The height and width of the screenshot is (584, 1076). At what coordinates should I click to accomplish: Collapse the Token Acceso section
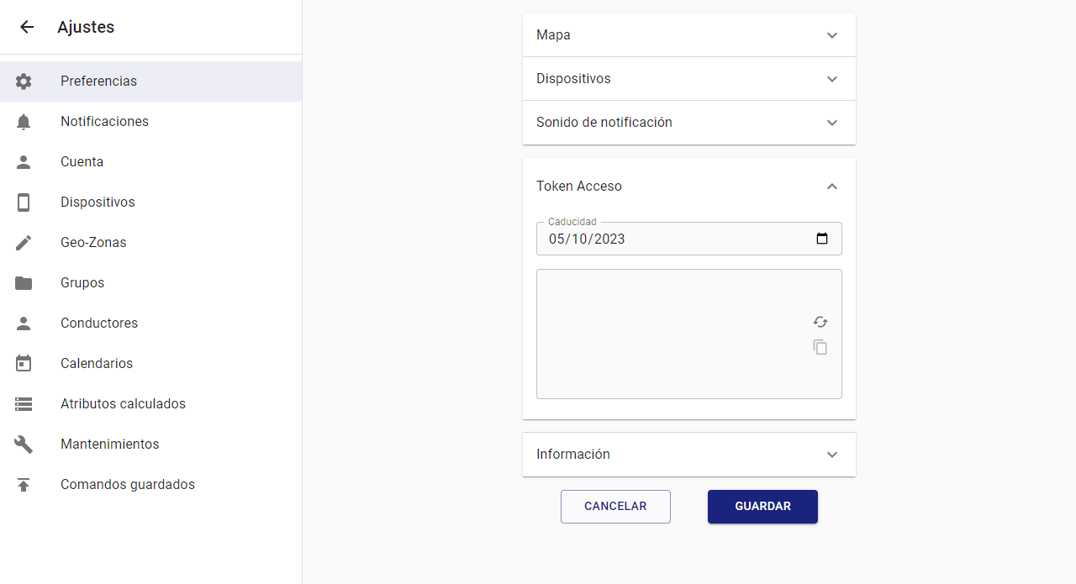click(689, 187)
